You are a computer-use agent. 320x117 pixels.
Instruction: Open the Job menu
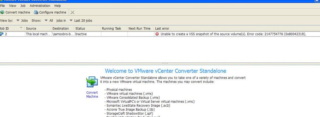tap(23, 6)
